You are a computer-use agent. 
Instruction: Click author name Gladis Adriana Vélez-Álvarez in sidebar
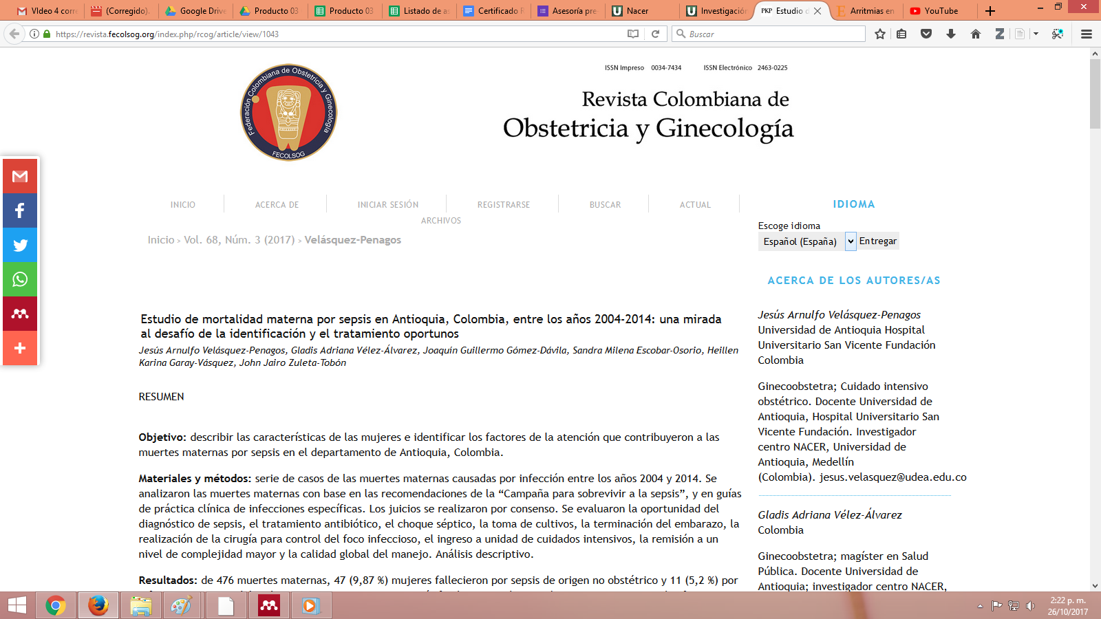click(830, 515)
